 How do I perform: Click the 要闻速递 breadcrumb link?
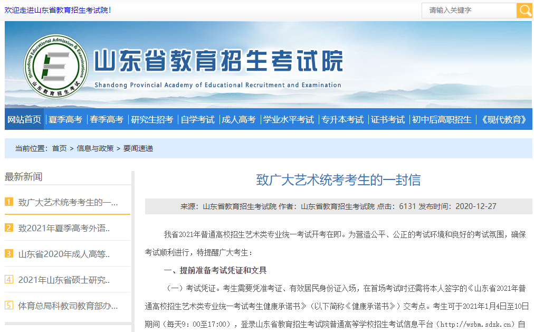click(138, 148)
